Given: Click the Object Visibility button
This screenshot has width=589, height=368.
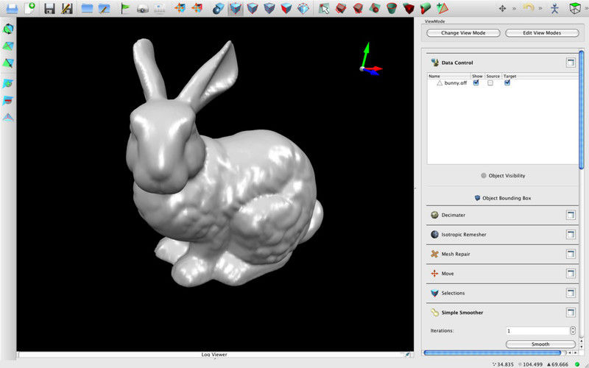Looking at the screenshot, I should (503, 175).
